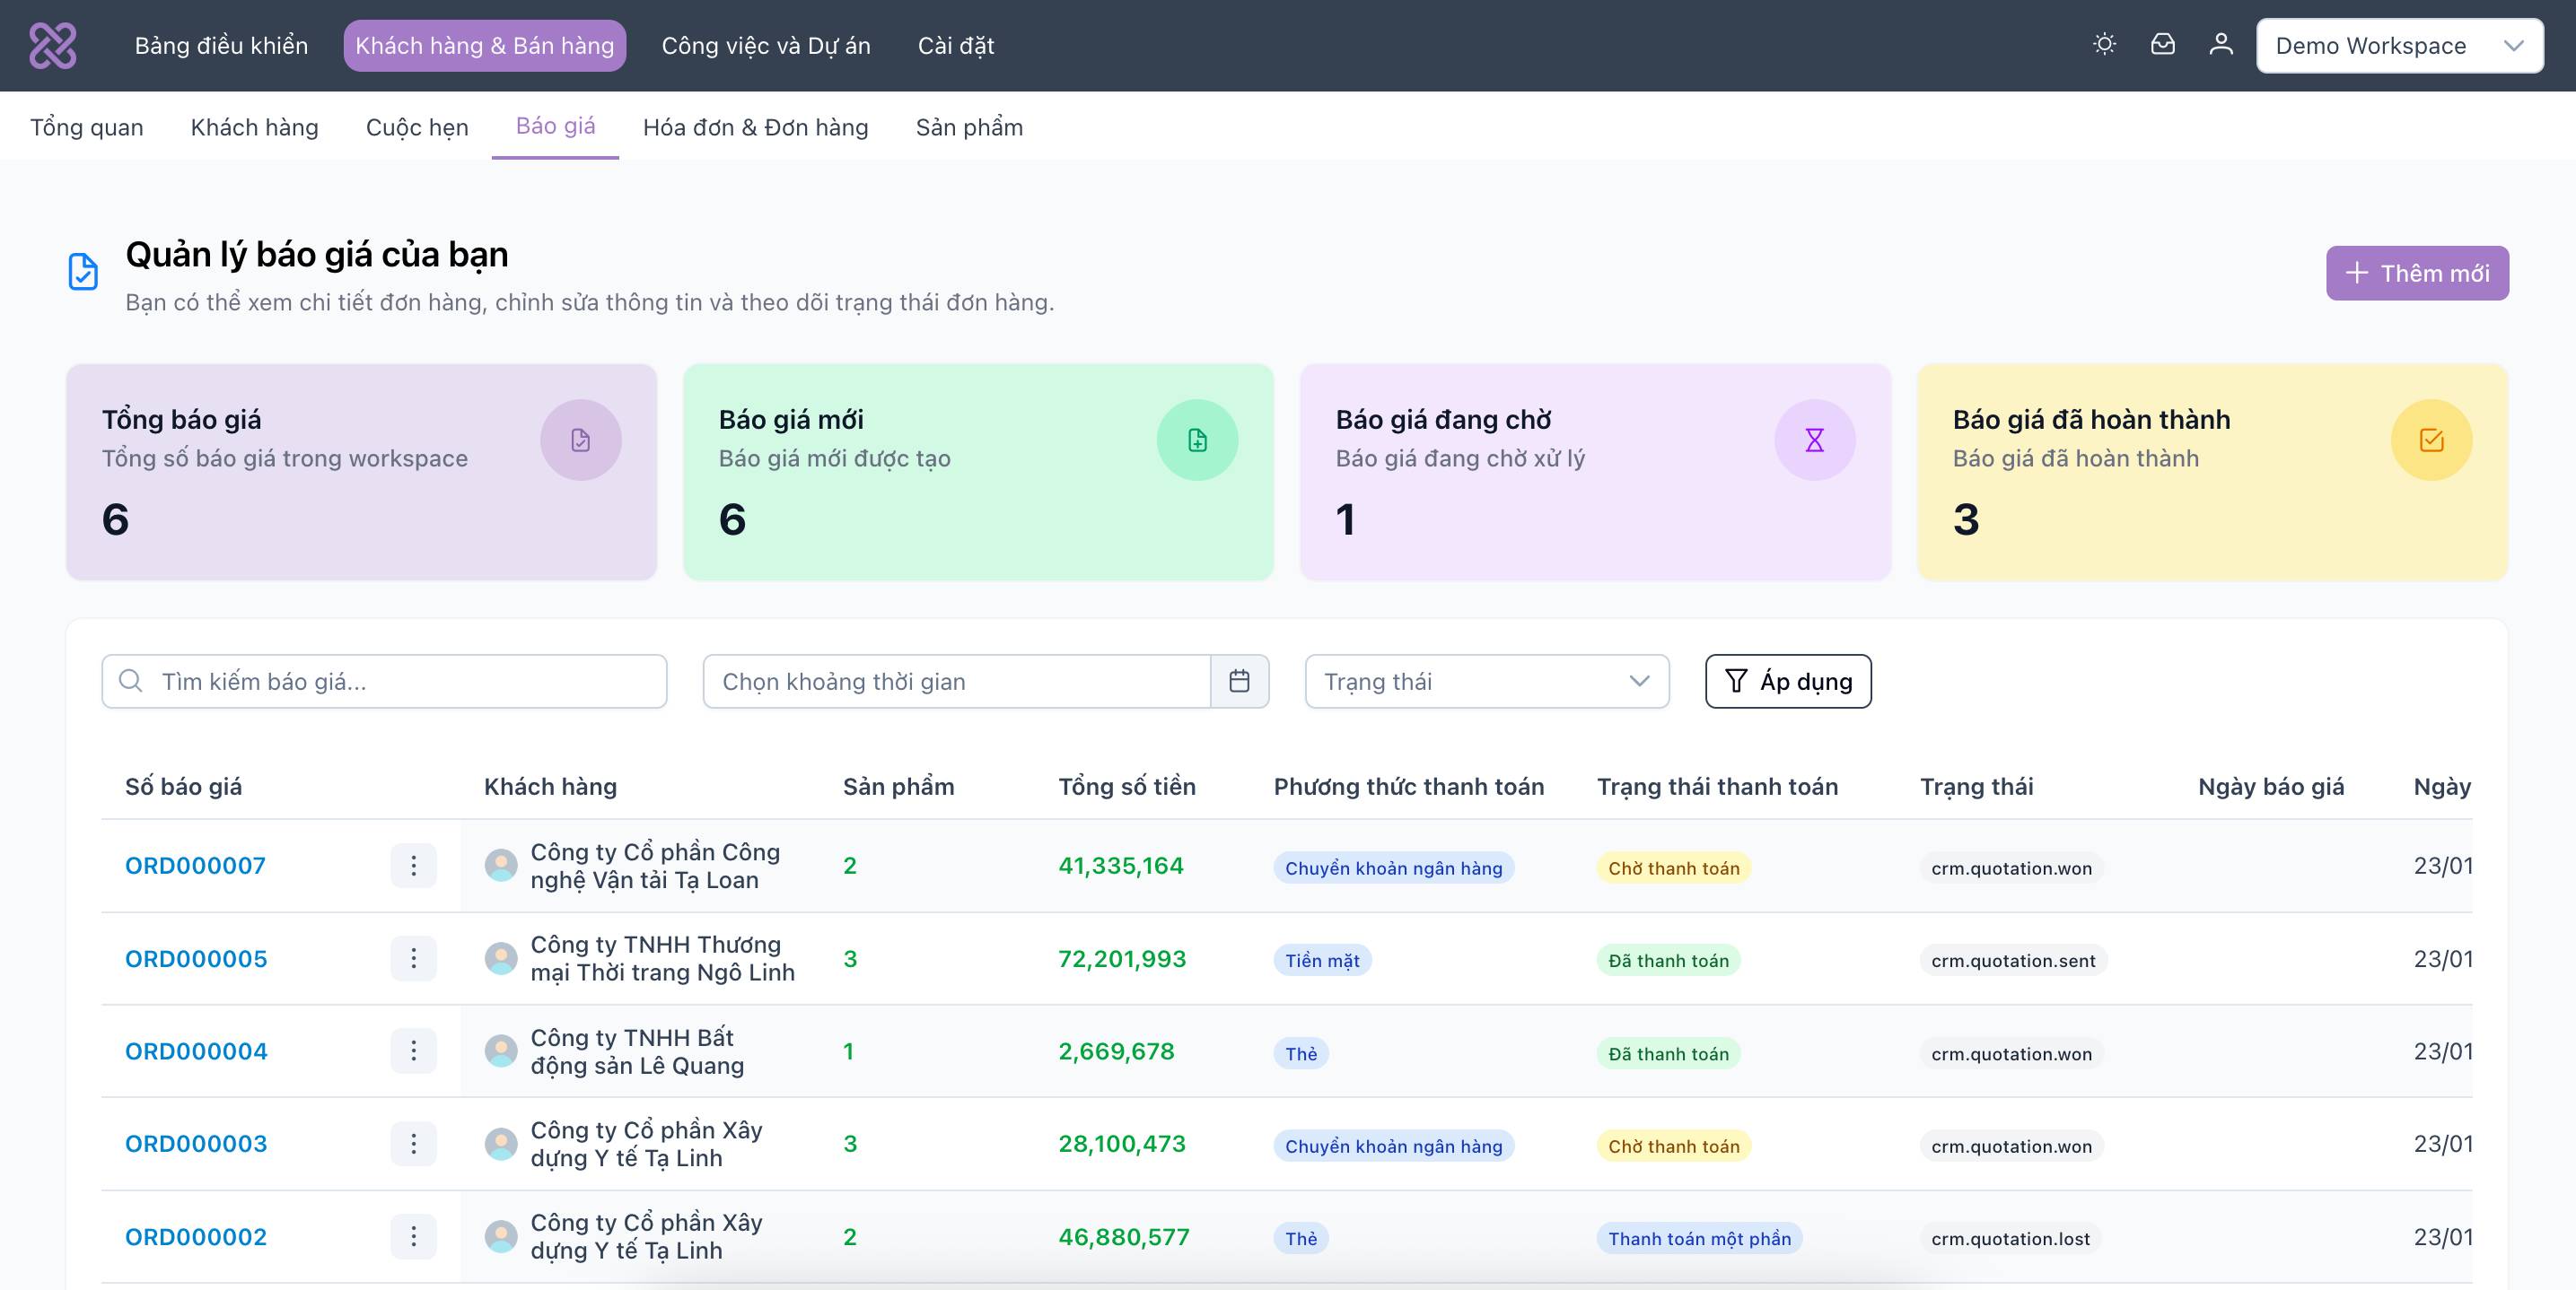2576x1290 pixels.
Task: Open three-dot menu for ORD000002
Action: tap(413, 1237)
